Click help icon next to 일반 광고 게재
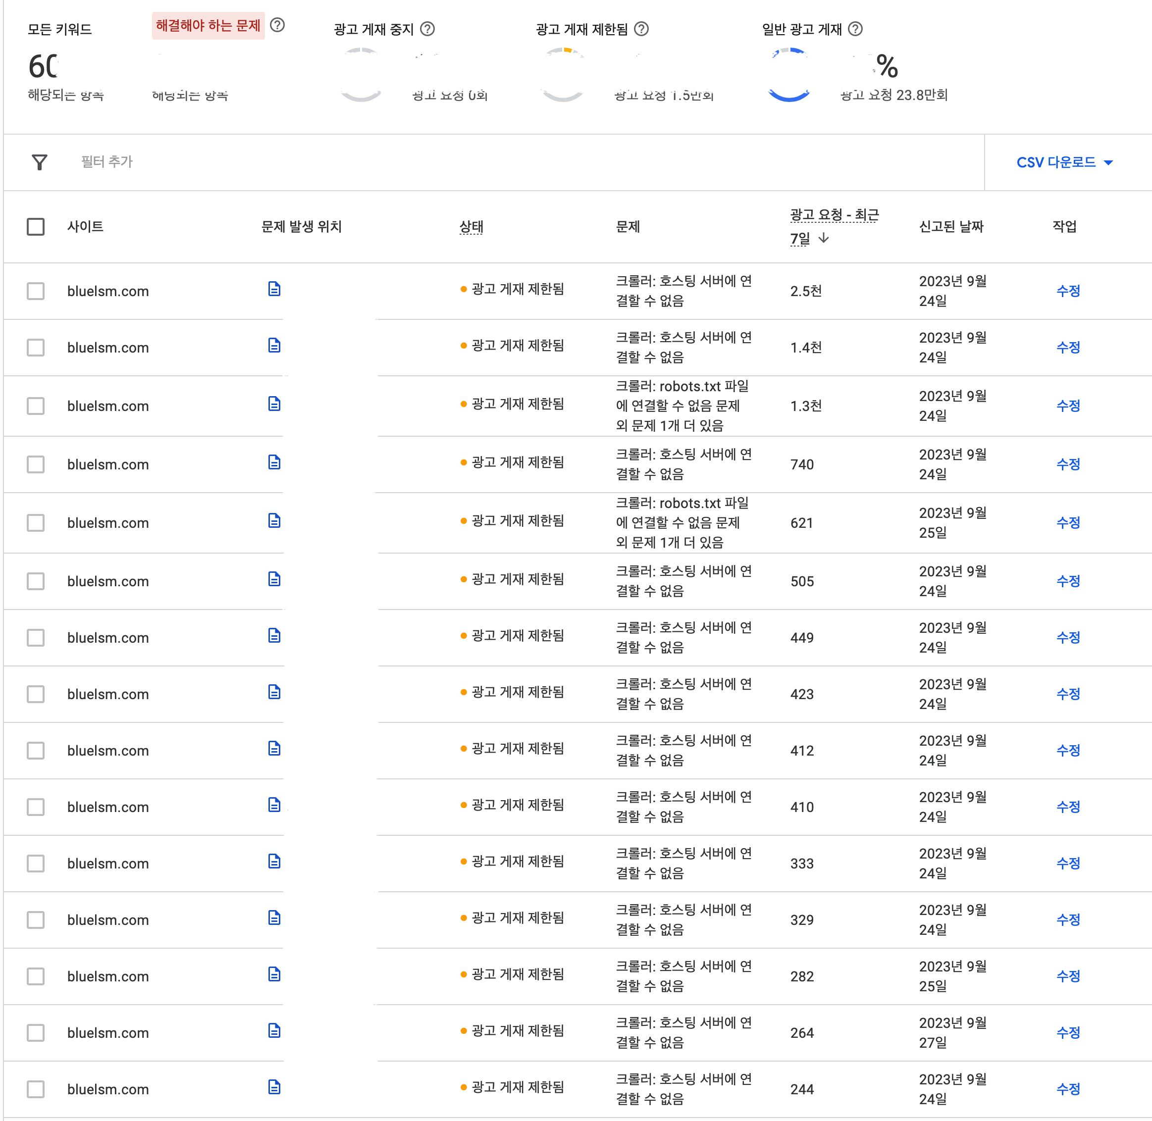This screenshot has height=1121, width=1152. tap(855, 29)
